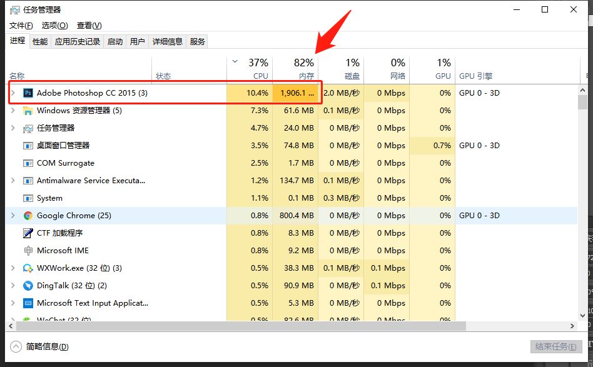This screenshot has height=367, width=593.
Task: Expand the Adobe Photoshop CC 2015 process group
Action: (x=13, y=93)
